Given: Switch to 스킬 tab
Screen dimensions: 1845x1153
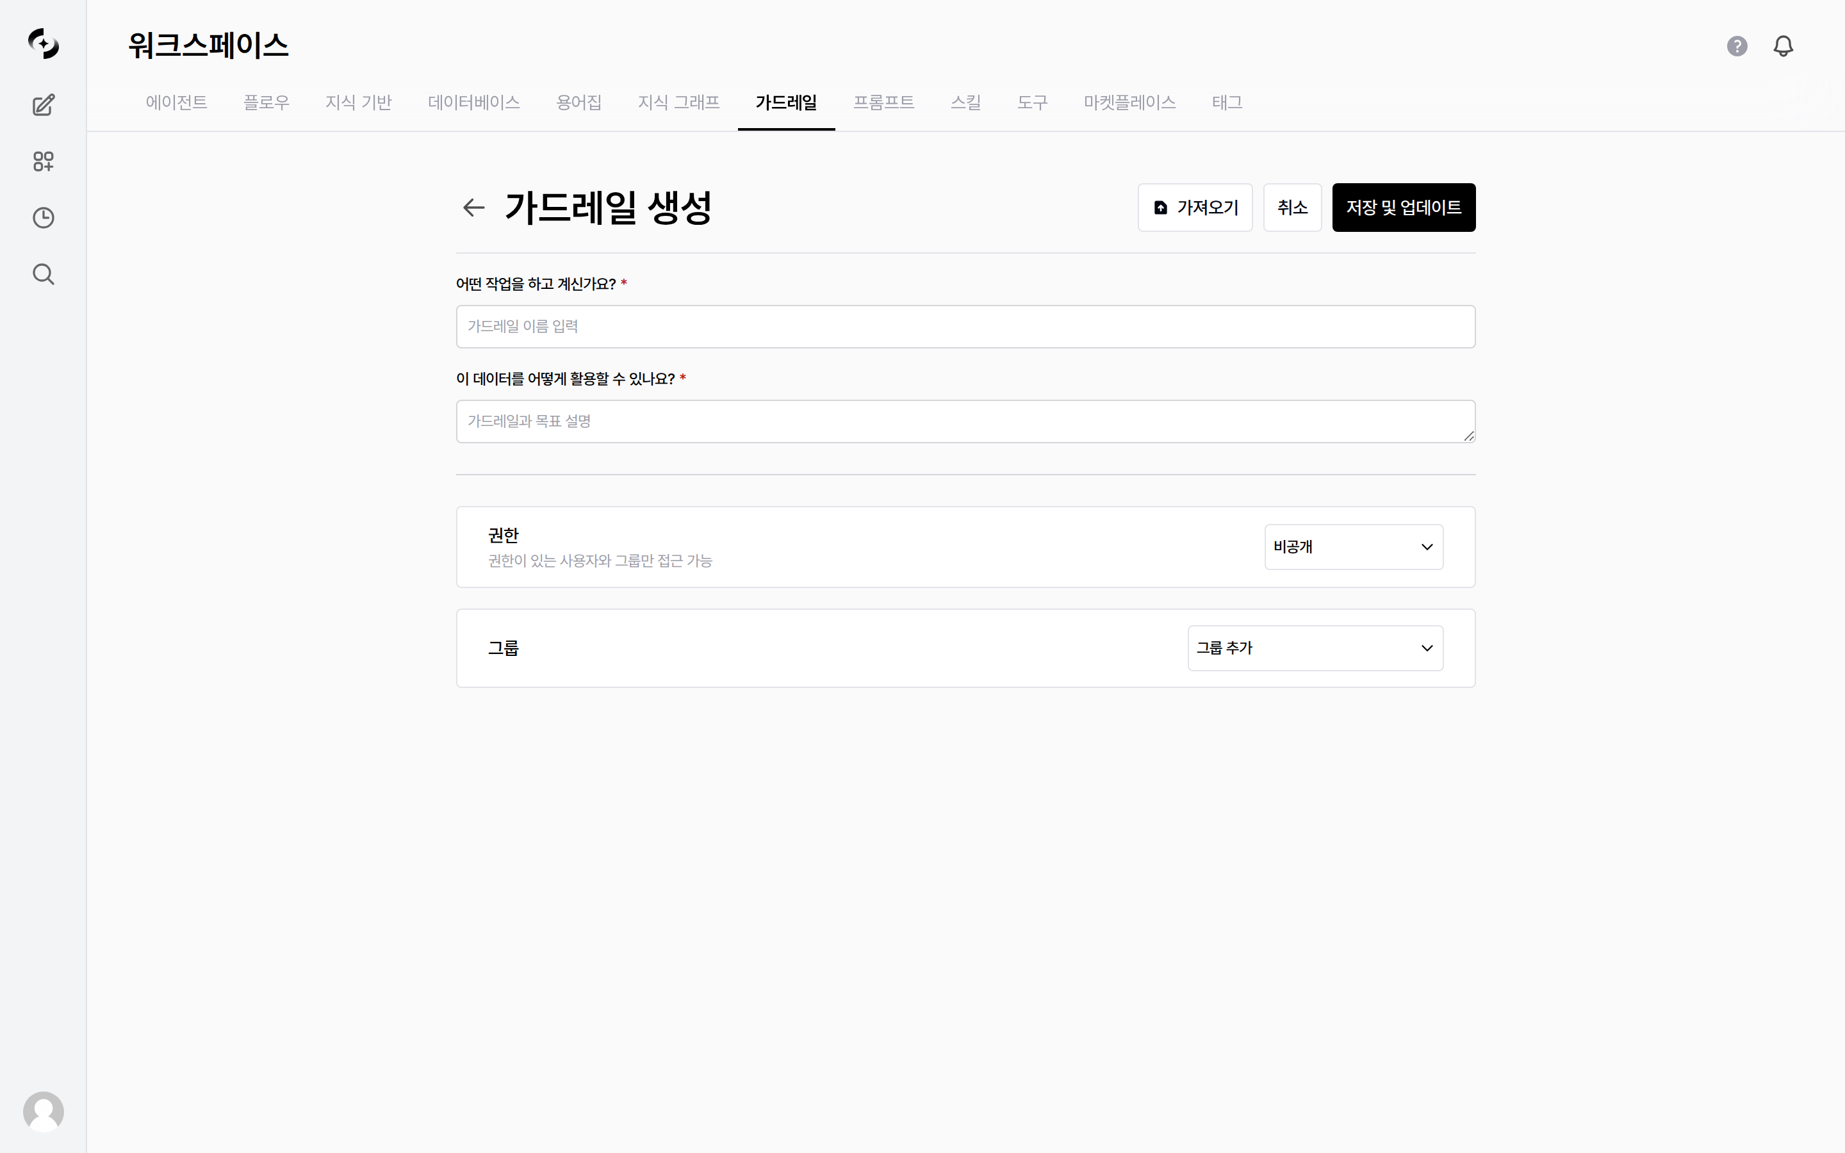Looking at the screenshot, I should point(965,102).
